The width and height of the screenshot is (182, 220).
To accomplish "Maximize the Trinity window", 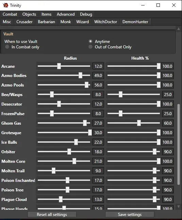I will pos(158,5).
